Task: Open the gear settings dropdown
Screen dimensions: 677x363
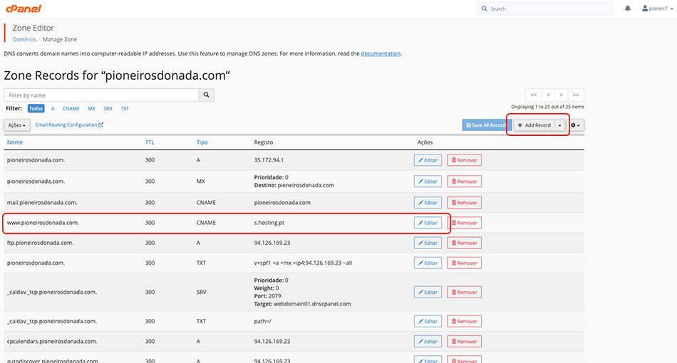Action: (x=576, y=125)
